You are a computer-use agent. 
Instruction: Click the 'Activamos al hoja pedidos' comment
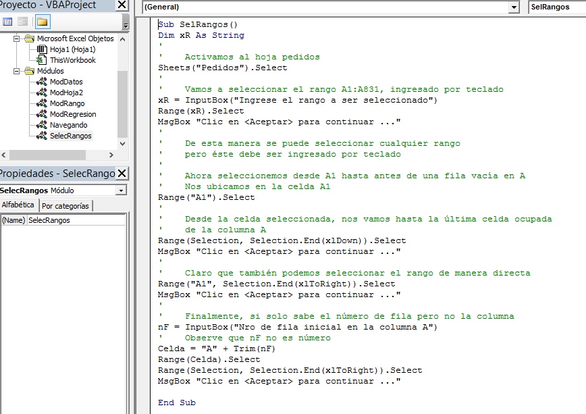tap(252, 57)
